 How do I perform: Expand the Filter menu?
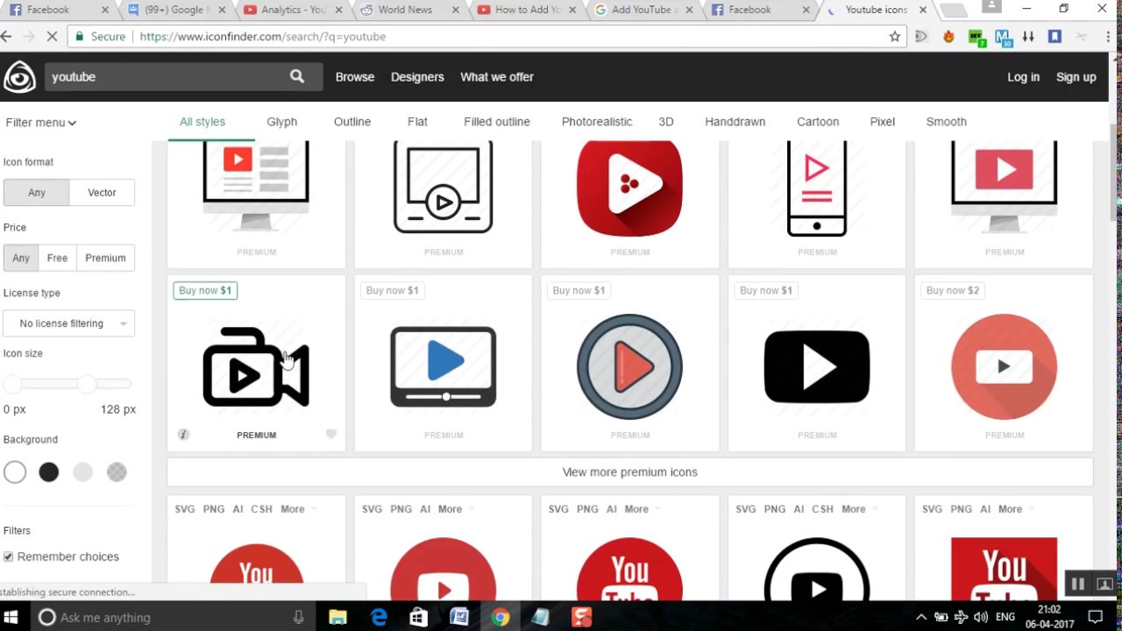point(39,122)
